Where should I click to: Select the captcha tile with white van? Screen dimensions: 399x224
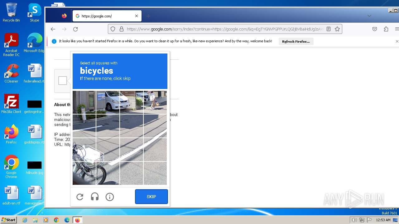(108, 102)
